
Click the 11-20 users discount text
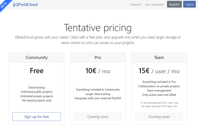point(159,102)
